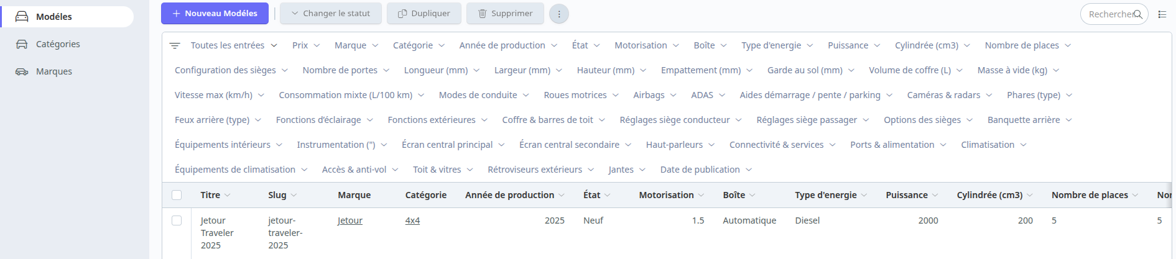The height and width of the screenshot is (259, 1176).
Task: Go to Catégories in the sidebar
Action: click(58, 44)
